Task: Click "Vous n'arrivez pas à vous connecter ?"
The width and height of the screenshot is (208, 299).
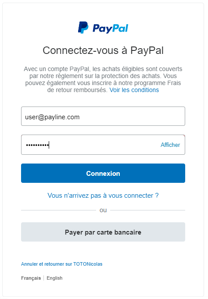Action: pyautogui.click(x=103, y=196)
